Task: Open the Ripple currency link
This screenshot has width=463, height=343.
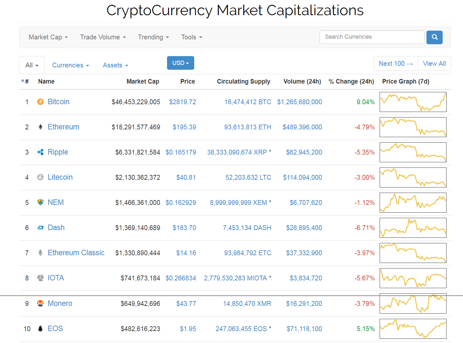Action: (58, 152)
